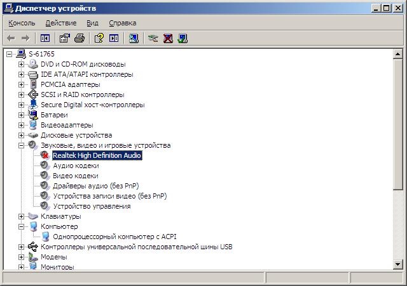The height and width of the screenshot is (286, 407).
Task: Click the Дисковые устройства disk icon
Action: pyautogui.click(x=33, y=135)
